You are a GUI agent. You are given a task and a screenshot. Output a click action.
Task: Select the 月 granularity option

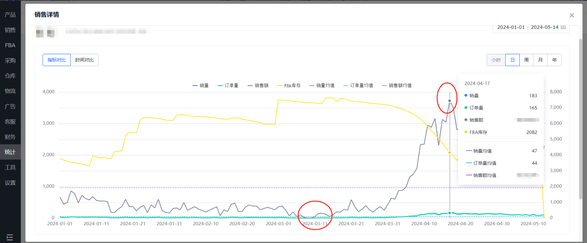[x=540, y=60]
